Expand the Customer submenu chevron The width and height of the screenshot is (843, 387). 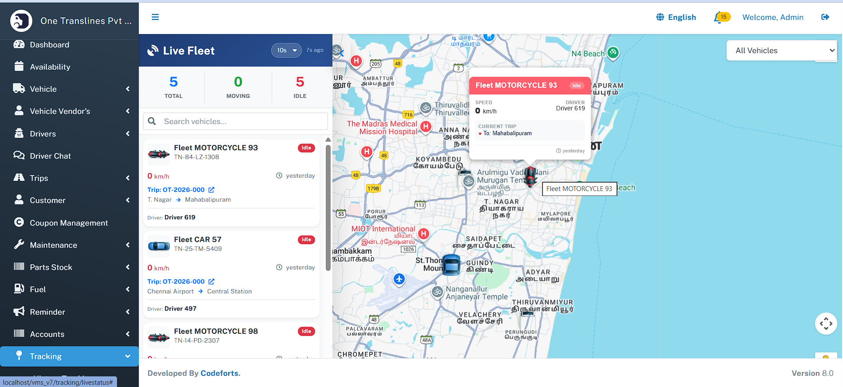pos(128,200)
